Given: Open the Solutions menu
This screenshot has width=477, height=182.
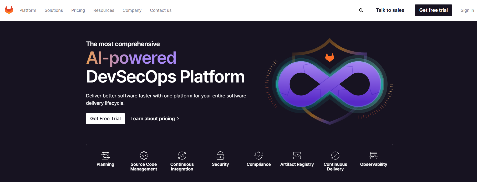Looking at the screenshot, I should (54, 10).
